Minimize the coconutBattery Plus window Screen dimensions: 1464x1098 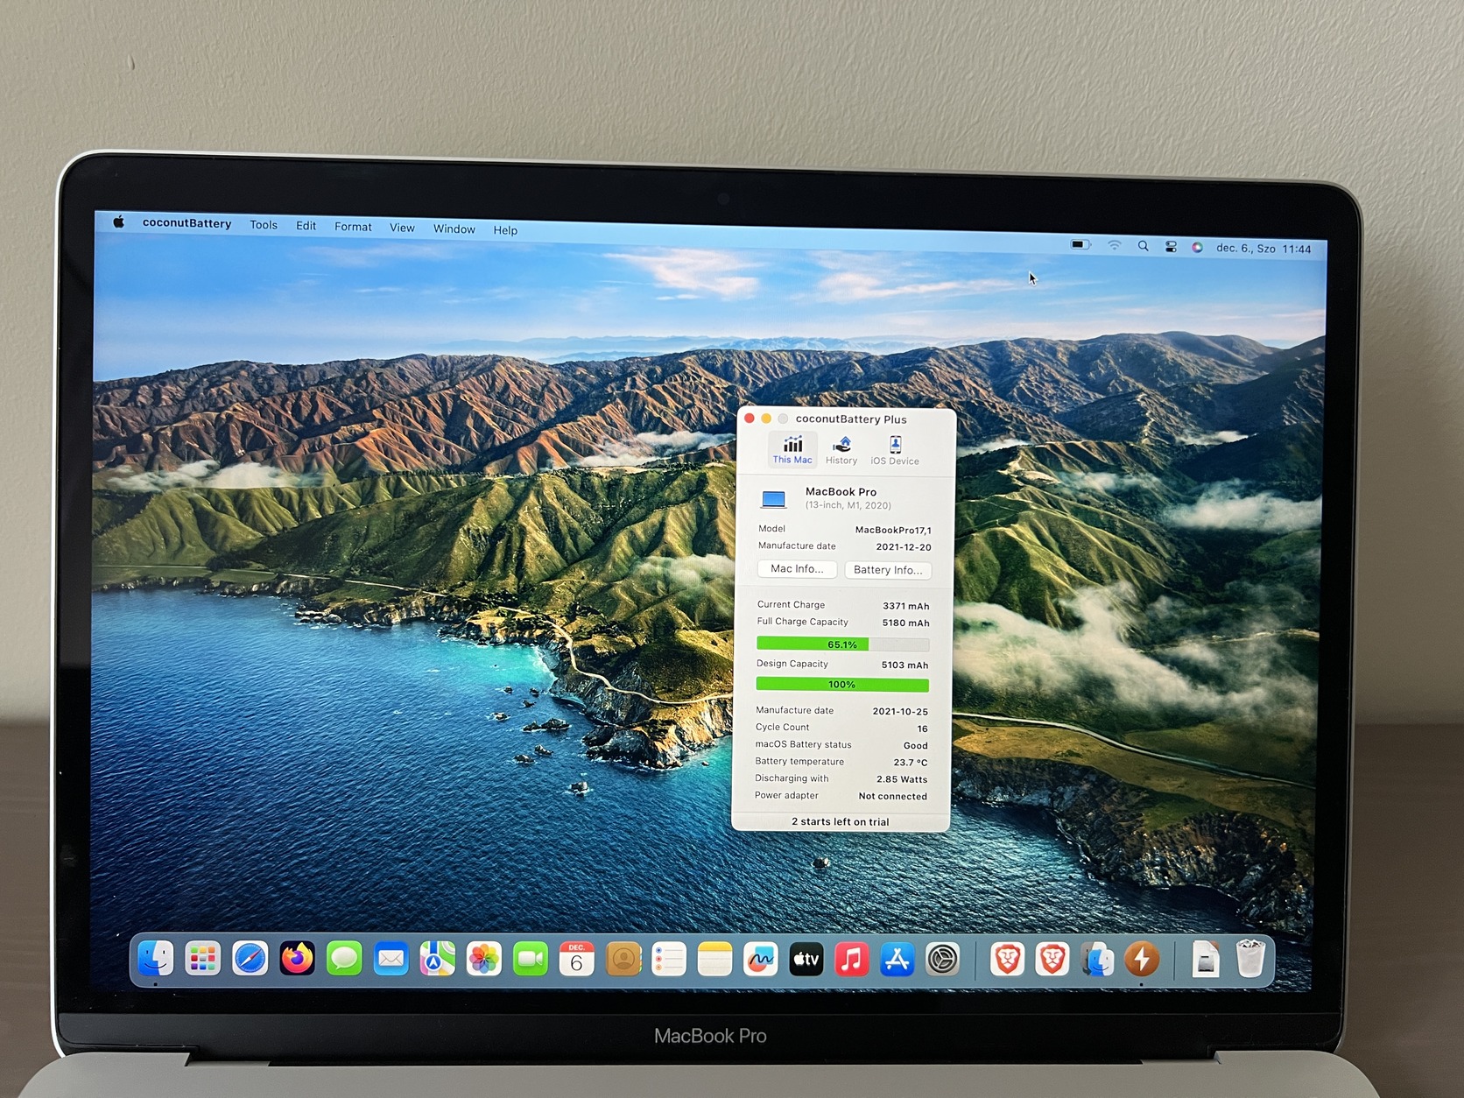tap(766, 419)
